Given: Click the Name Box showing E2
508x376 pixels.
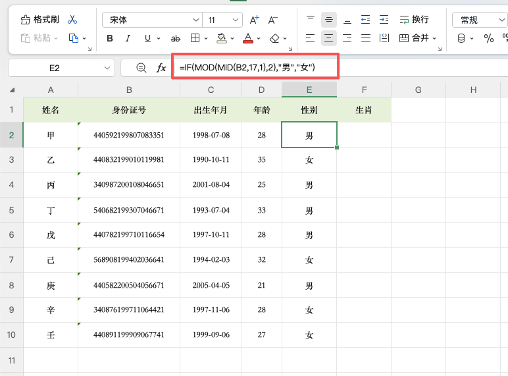Looking at the screenshot, I should (61, 68).
